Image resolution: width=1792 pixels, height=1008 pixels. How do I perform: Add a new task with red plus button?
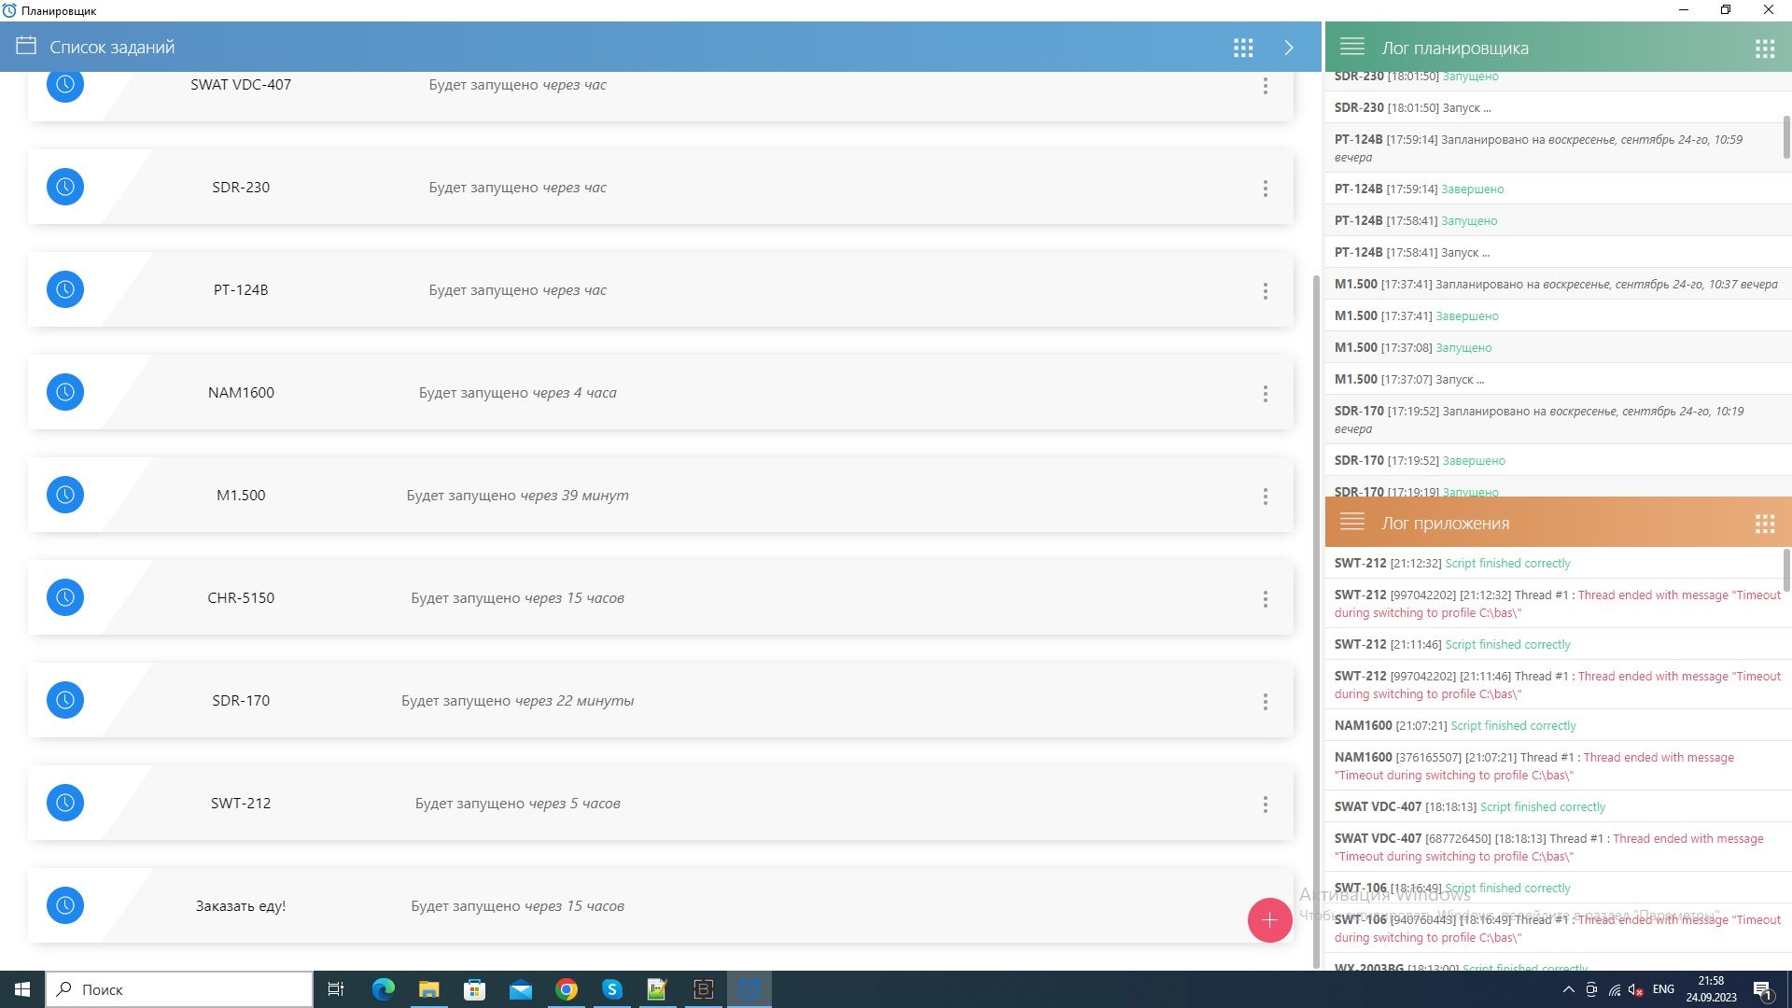pyautogui.click(x=1269, y=920)
